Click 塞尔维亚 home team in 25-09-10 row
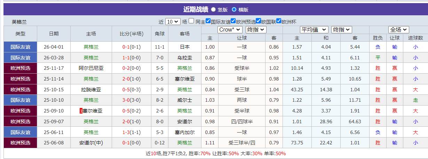428x159 pixels. (93, 111)
